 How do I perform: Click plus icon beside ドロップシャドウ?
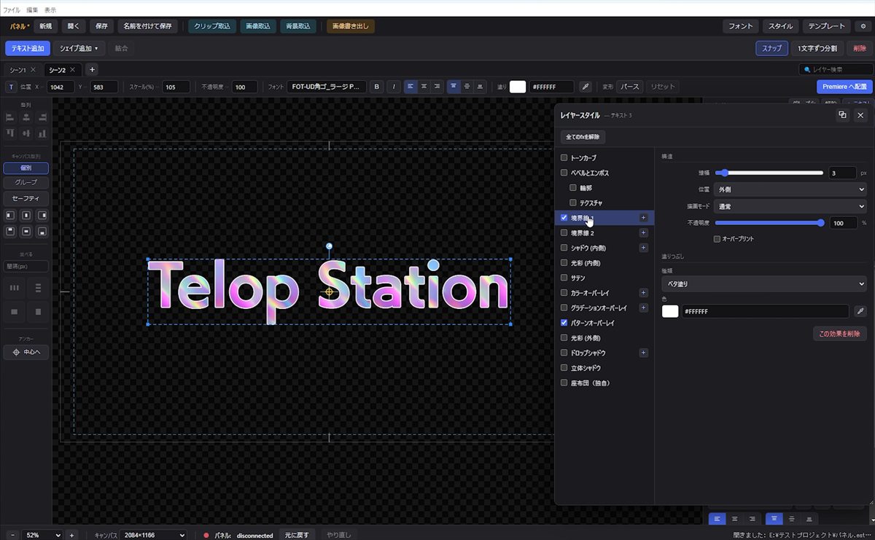(643, 353)
